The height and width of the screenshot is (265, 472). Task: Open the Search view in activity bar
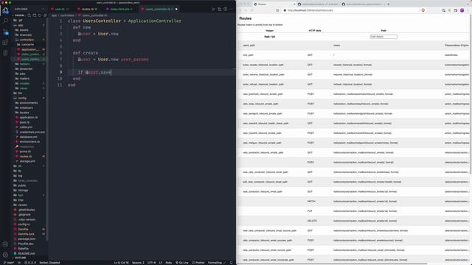point(5,21)
